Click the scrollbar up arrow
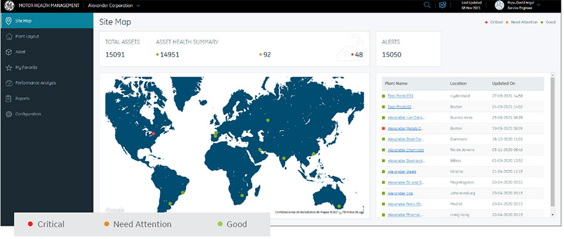 click(x=553, y=75)
